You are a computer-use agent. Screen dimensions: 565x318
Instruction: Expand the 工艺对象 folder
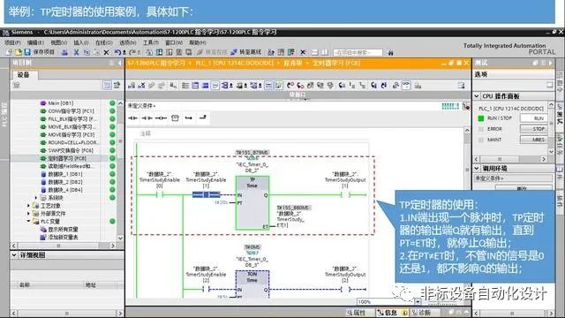pyautogui.click(x=28, y=206)
